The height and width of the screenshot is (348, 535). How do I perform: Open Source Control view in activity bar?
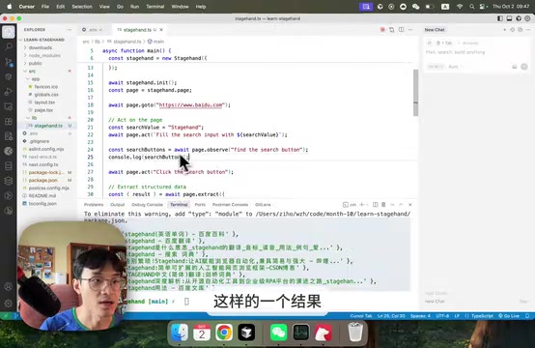(9, 62)
